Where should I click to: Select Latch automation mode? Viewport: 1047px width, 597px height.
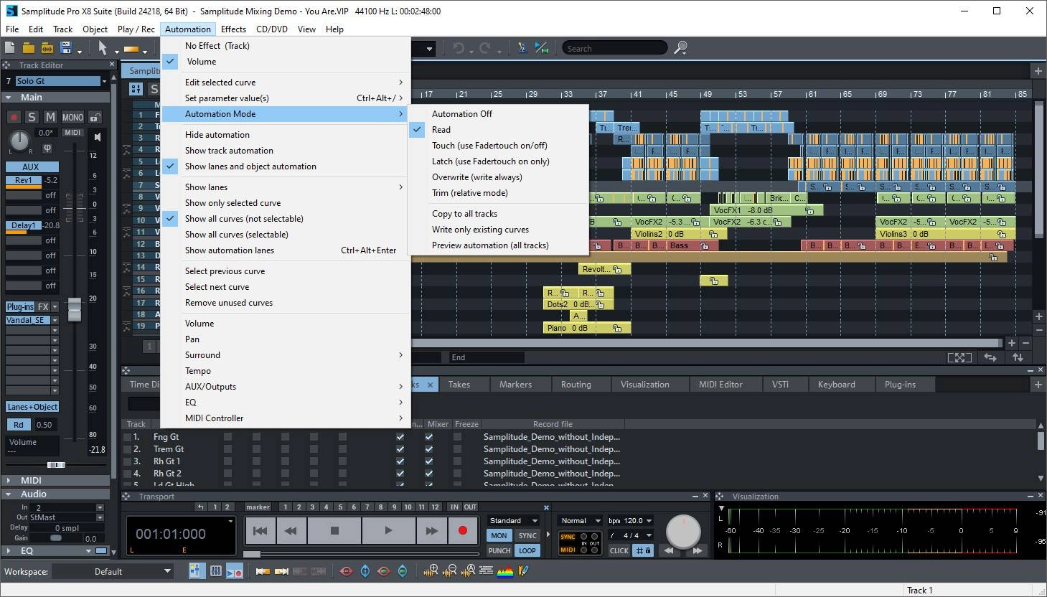pos(491,161)
